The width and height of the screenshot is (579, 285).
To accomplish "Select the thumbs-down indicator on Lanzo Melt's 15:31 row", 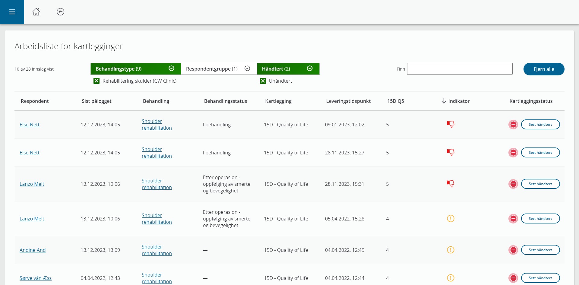I will pyautogui.click(x=451, y=183).
